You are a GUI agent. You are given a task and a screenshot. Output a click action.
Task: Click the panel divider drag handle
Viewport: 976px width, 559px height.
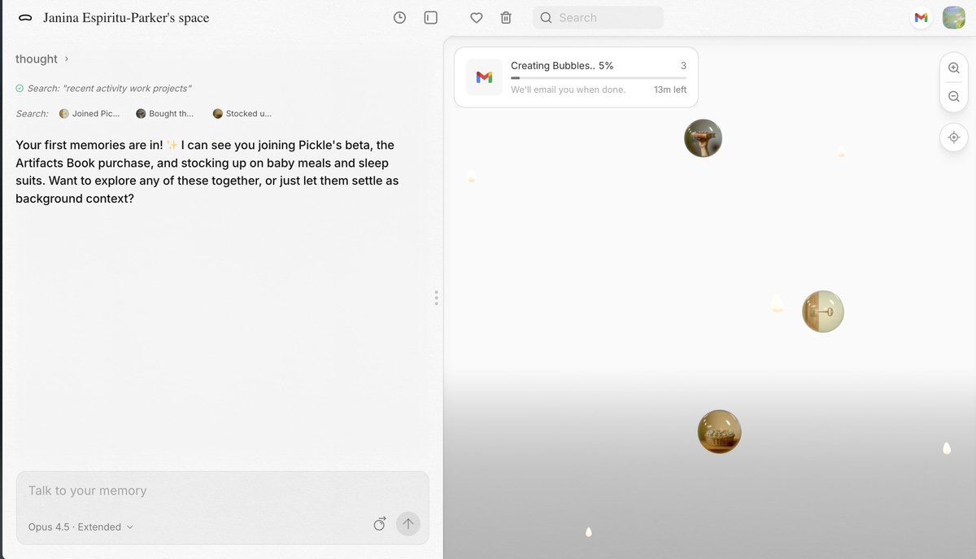(x=437, y=298)
